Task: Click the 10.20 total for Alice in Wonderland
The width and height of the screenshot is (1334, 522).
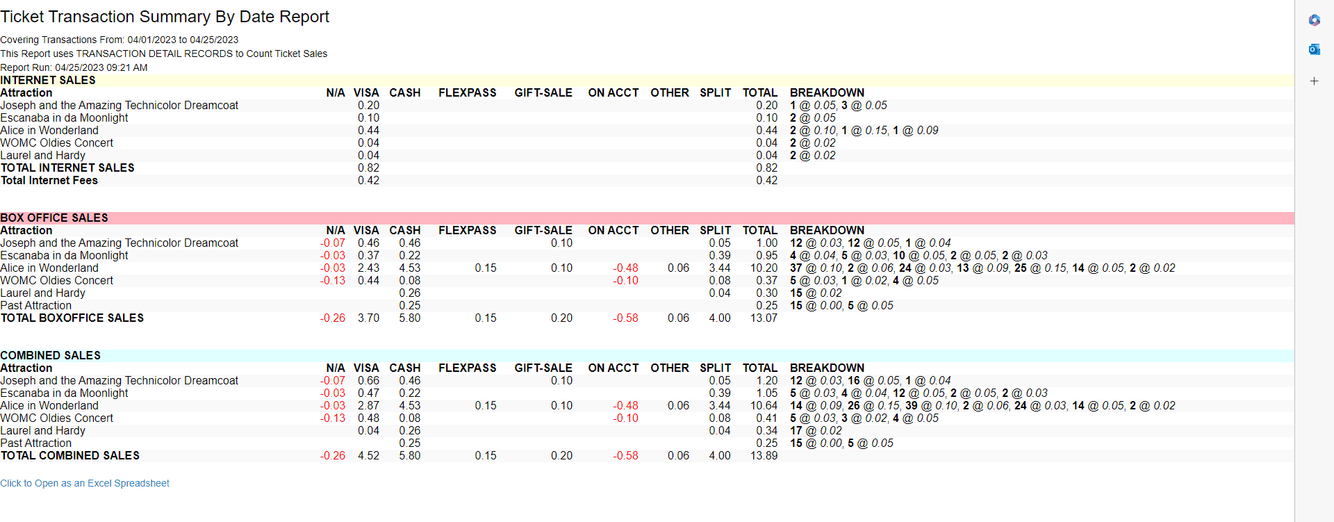Action: coord(764,268)
